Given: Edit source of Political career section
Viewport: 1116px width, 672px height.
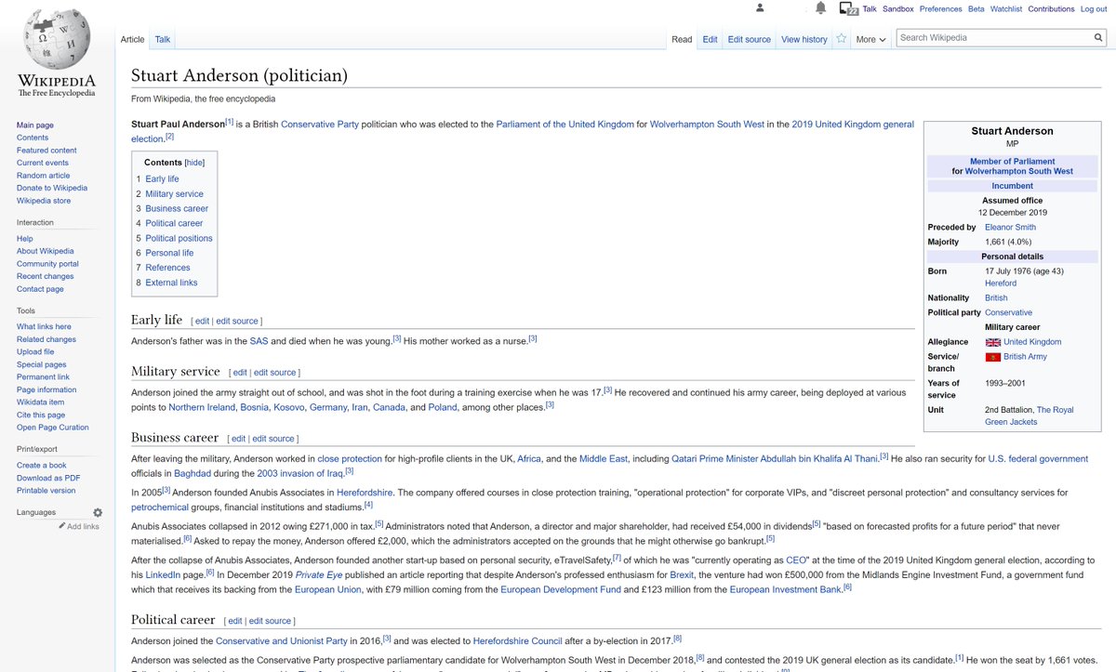Looking at the screenshot, I should coord(271,621).
